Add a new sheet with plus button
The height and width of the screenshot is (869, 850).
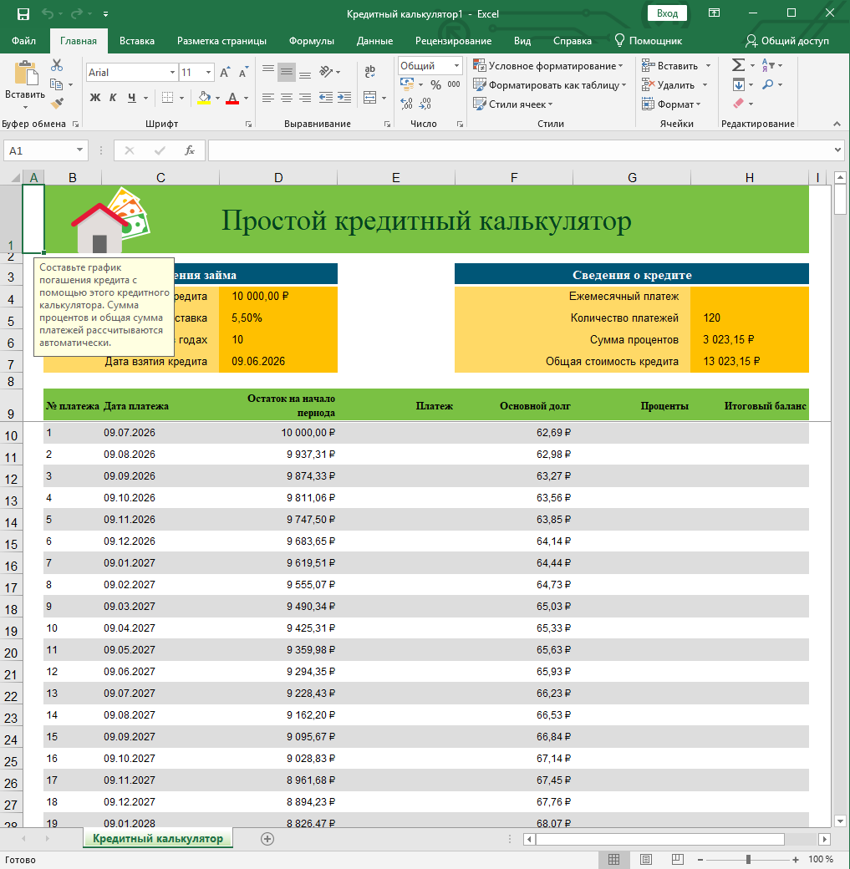tap(267, 839)
